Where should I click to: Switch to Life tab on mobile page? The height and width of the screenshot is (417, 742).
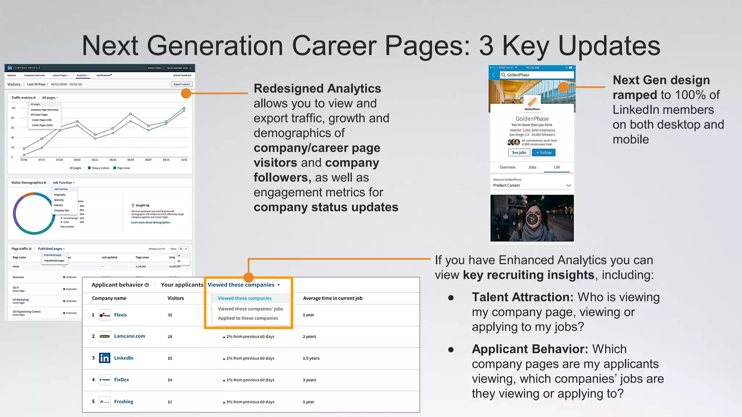tap(557, 167)
